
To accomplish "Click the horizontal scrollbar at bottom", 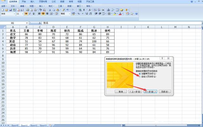I will tap(156, 125).
